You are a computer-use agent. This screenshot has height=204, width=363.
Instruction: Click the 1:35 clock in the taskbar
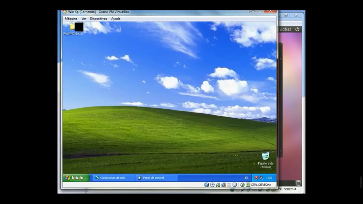[x=269, y=178]
